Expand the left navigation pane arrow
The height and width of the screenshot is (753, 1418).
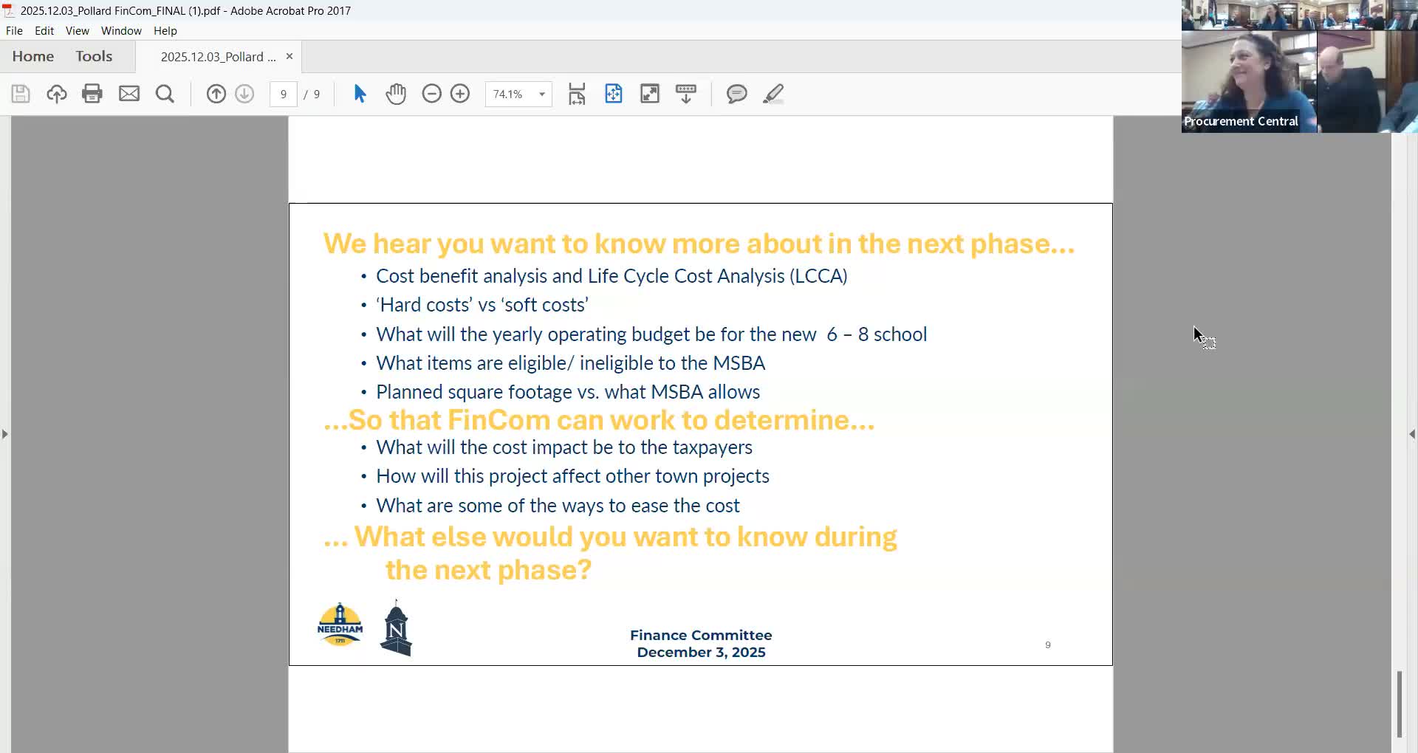click(x=5, y=434)
